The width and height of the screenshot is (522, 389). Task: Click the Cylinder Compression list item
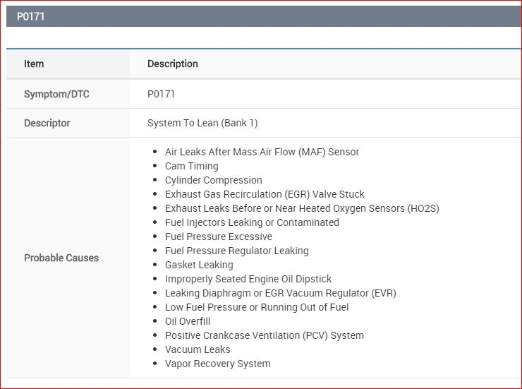click(213, 180)
